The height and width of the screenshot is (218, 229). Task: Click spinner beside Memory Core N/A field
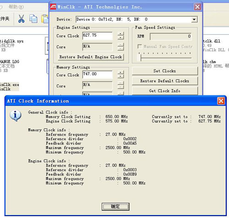120,85
